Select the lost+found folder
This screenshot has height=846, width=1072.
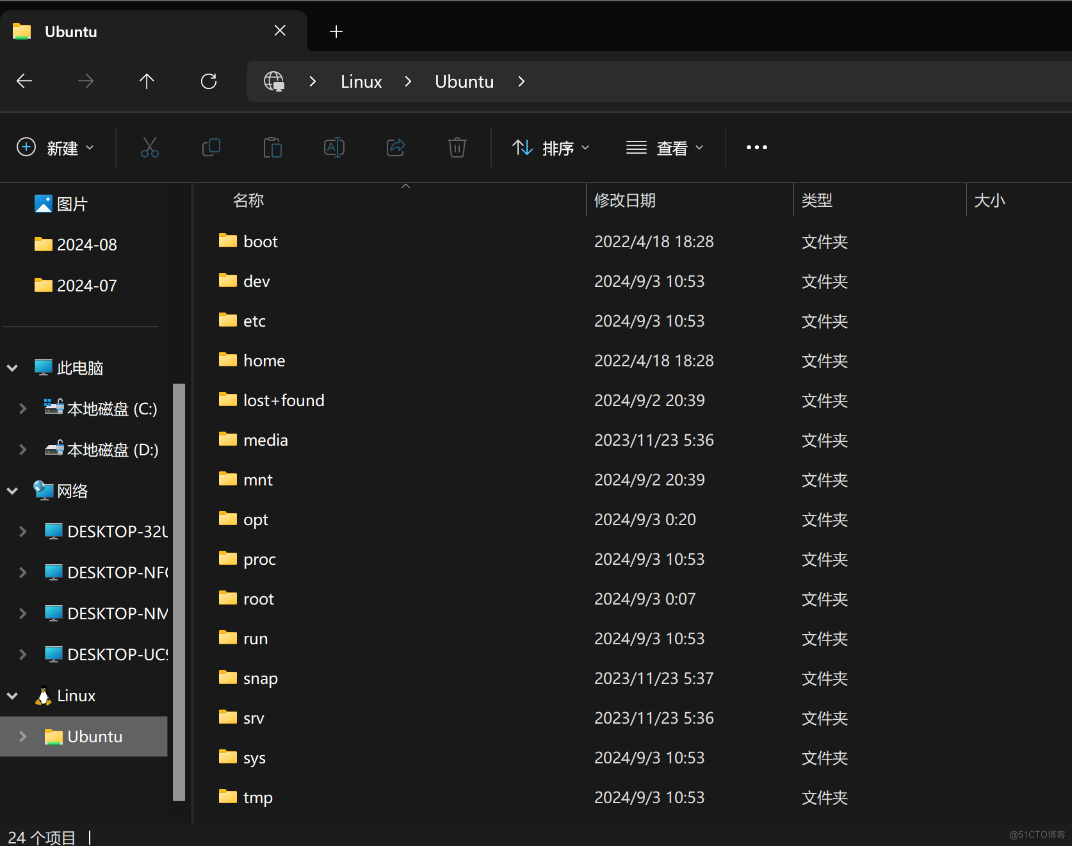click(272, 400)
